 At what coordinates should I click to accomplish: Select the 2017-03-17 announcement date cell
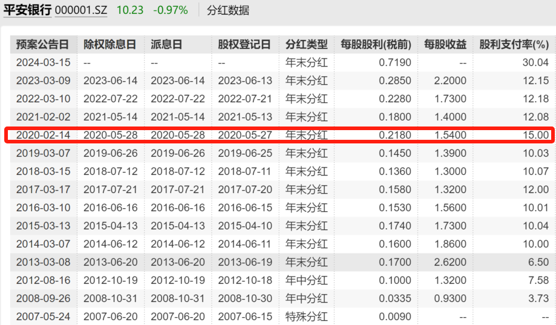point(44,189)
